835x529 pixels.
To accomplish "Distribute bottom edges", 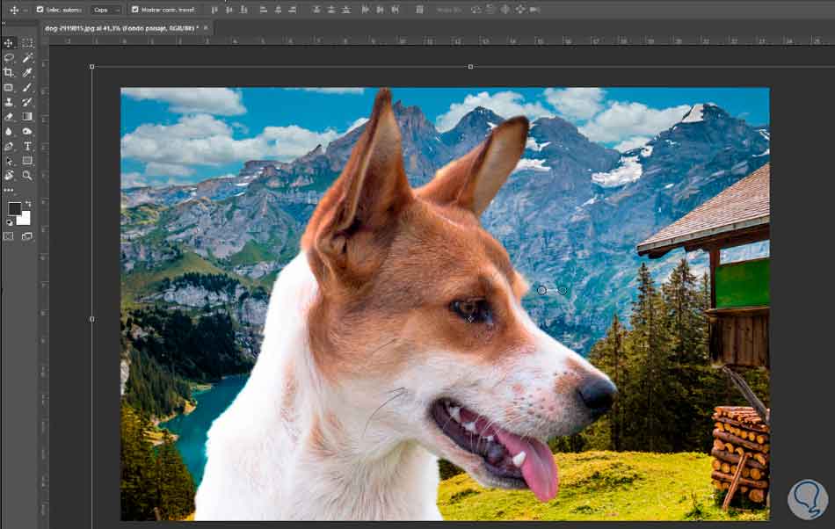I will pos(346,10).
